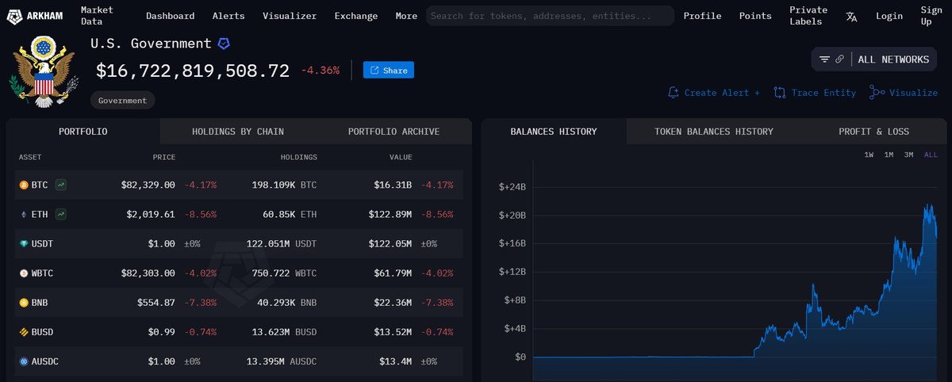Click the ETH chart trend icon
The width and height of the screenshot is (952, 382).
point(61,214)
